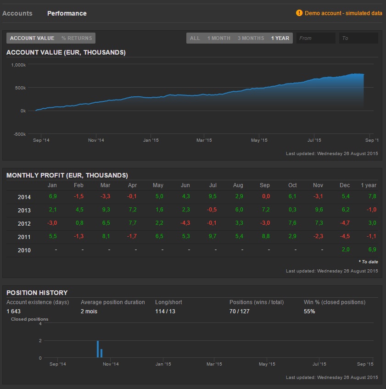The width and height of the screenshot is (386, 389).
Task: Show ALL time range data
Action: tap(195, 38)
